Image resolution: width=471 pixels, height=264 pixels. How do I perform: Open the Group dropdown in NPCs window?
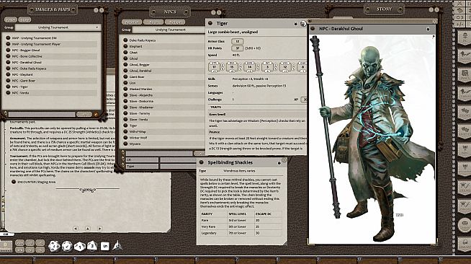coord(169,30)
